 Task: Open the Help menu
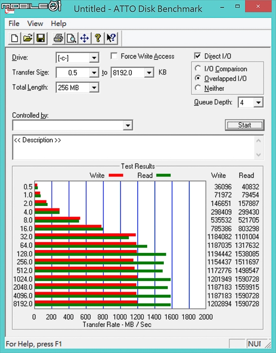pyautogui.click(x=58, y=24)
